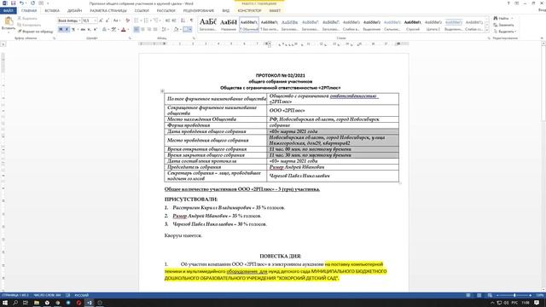Open the ВСТАВКА (Insert) tab
The height and width of the screenshot is (307, 546).
(52, 11)
